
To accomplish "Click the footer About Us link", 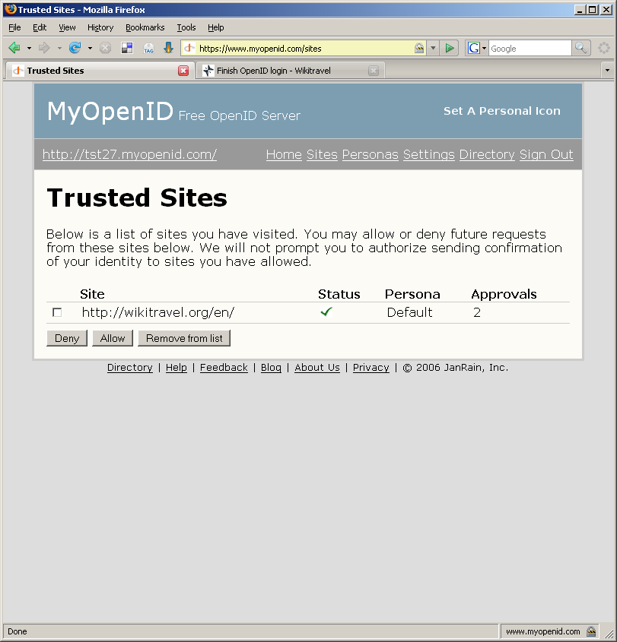I will (317, 367).
